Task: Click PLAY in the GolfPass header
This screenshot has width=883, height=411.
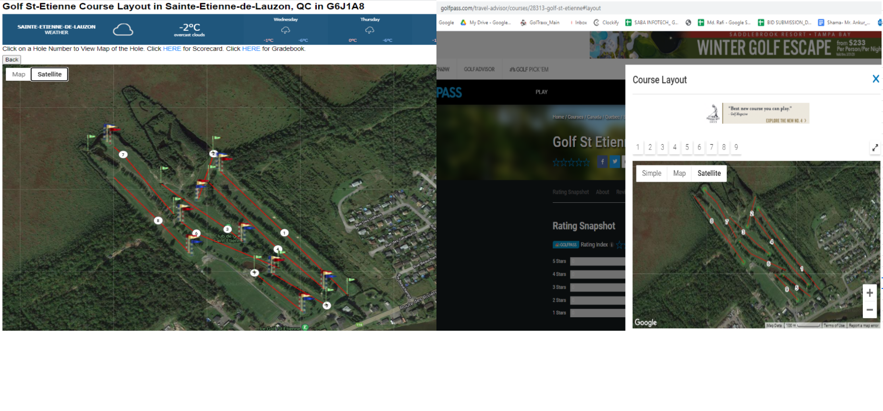Action: pos(542,92)
